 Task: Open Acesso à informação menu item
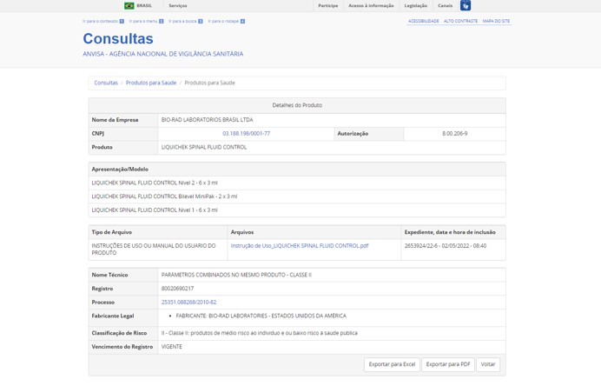pyautogui.click(x=371, y=6)
